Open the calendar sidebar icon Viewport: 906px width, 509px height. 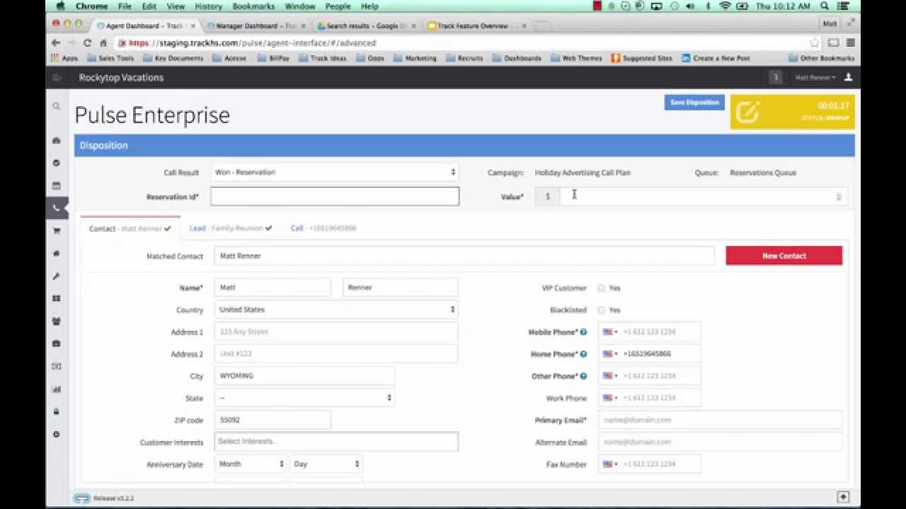pos(56,185)
